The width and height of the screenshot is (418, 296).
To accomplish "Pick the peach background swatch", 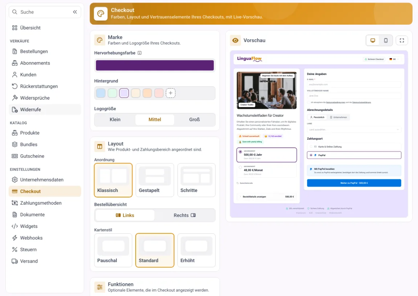I will click(x=147, y=93).
